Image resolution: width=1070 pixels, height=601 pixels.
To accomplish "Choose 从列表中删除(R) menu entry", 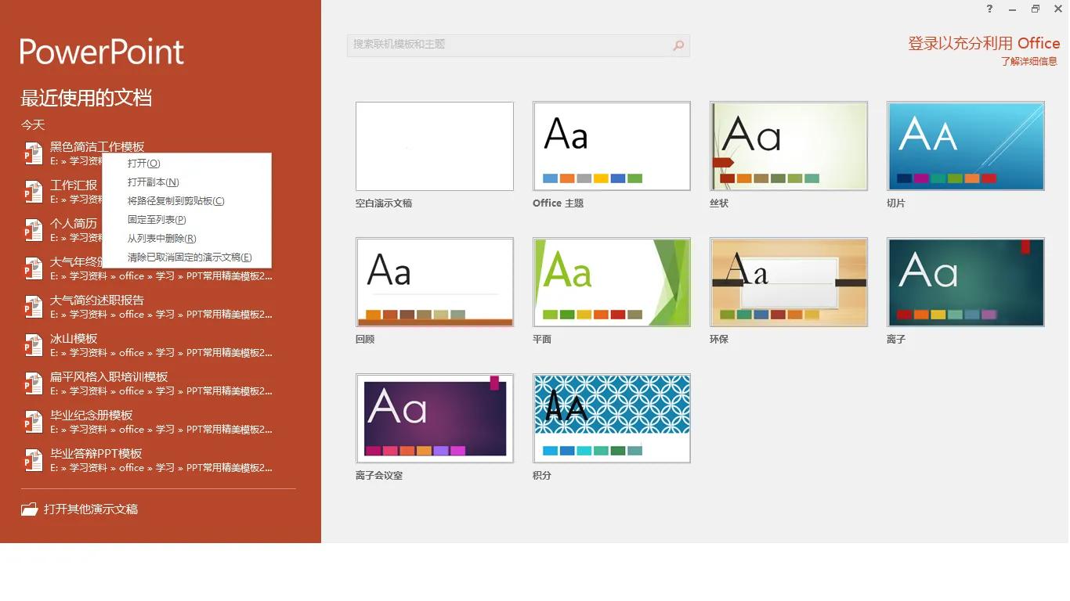I will pos(187,239).
